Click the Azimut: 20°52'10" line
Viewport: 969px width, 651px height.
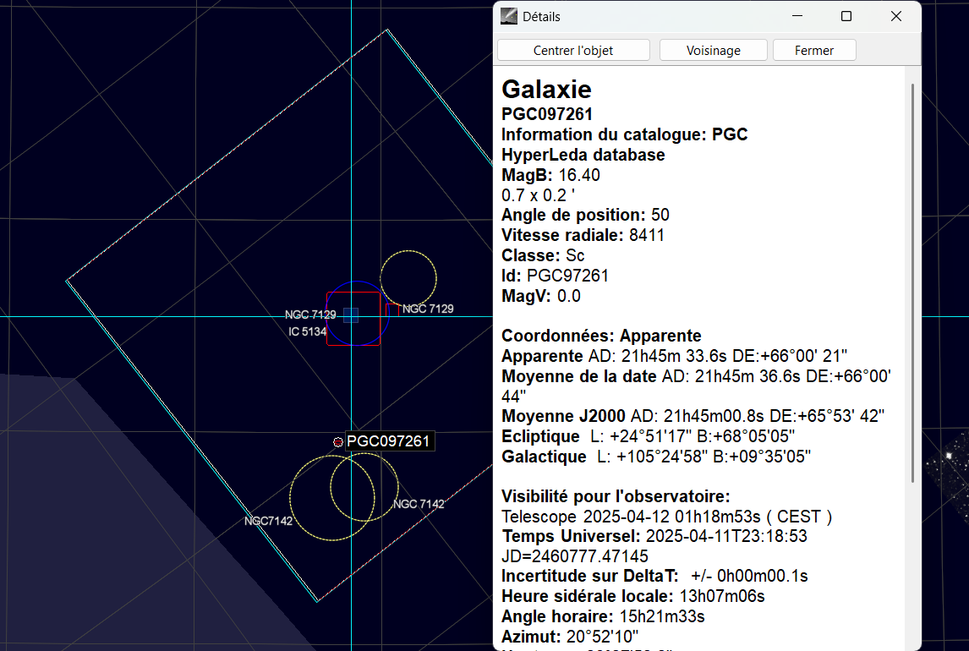(x=570, y=636)
